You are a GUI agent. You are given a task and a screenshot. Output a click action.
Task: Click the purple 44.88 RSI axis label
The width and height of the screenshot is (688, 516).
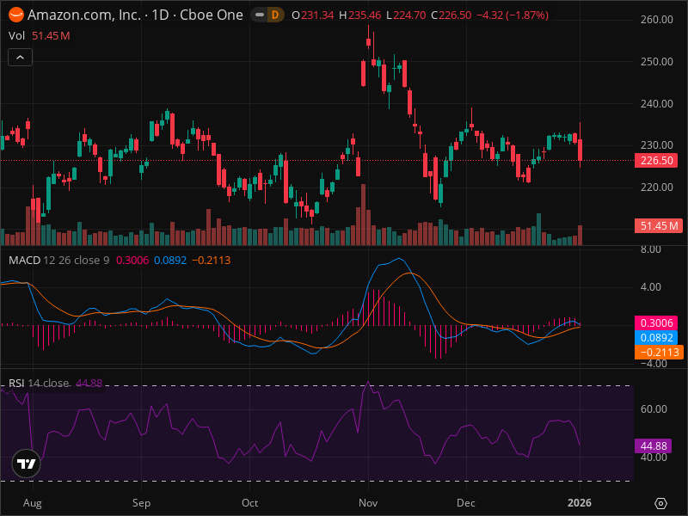tap(654, 446)
